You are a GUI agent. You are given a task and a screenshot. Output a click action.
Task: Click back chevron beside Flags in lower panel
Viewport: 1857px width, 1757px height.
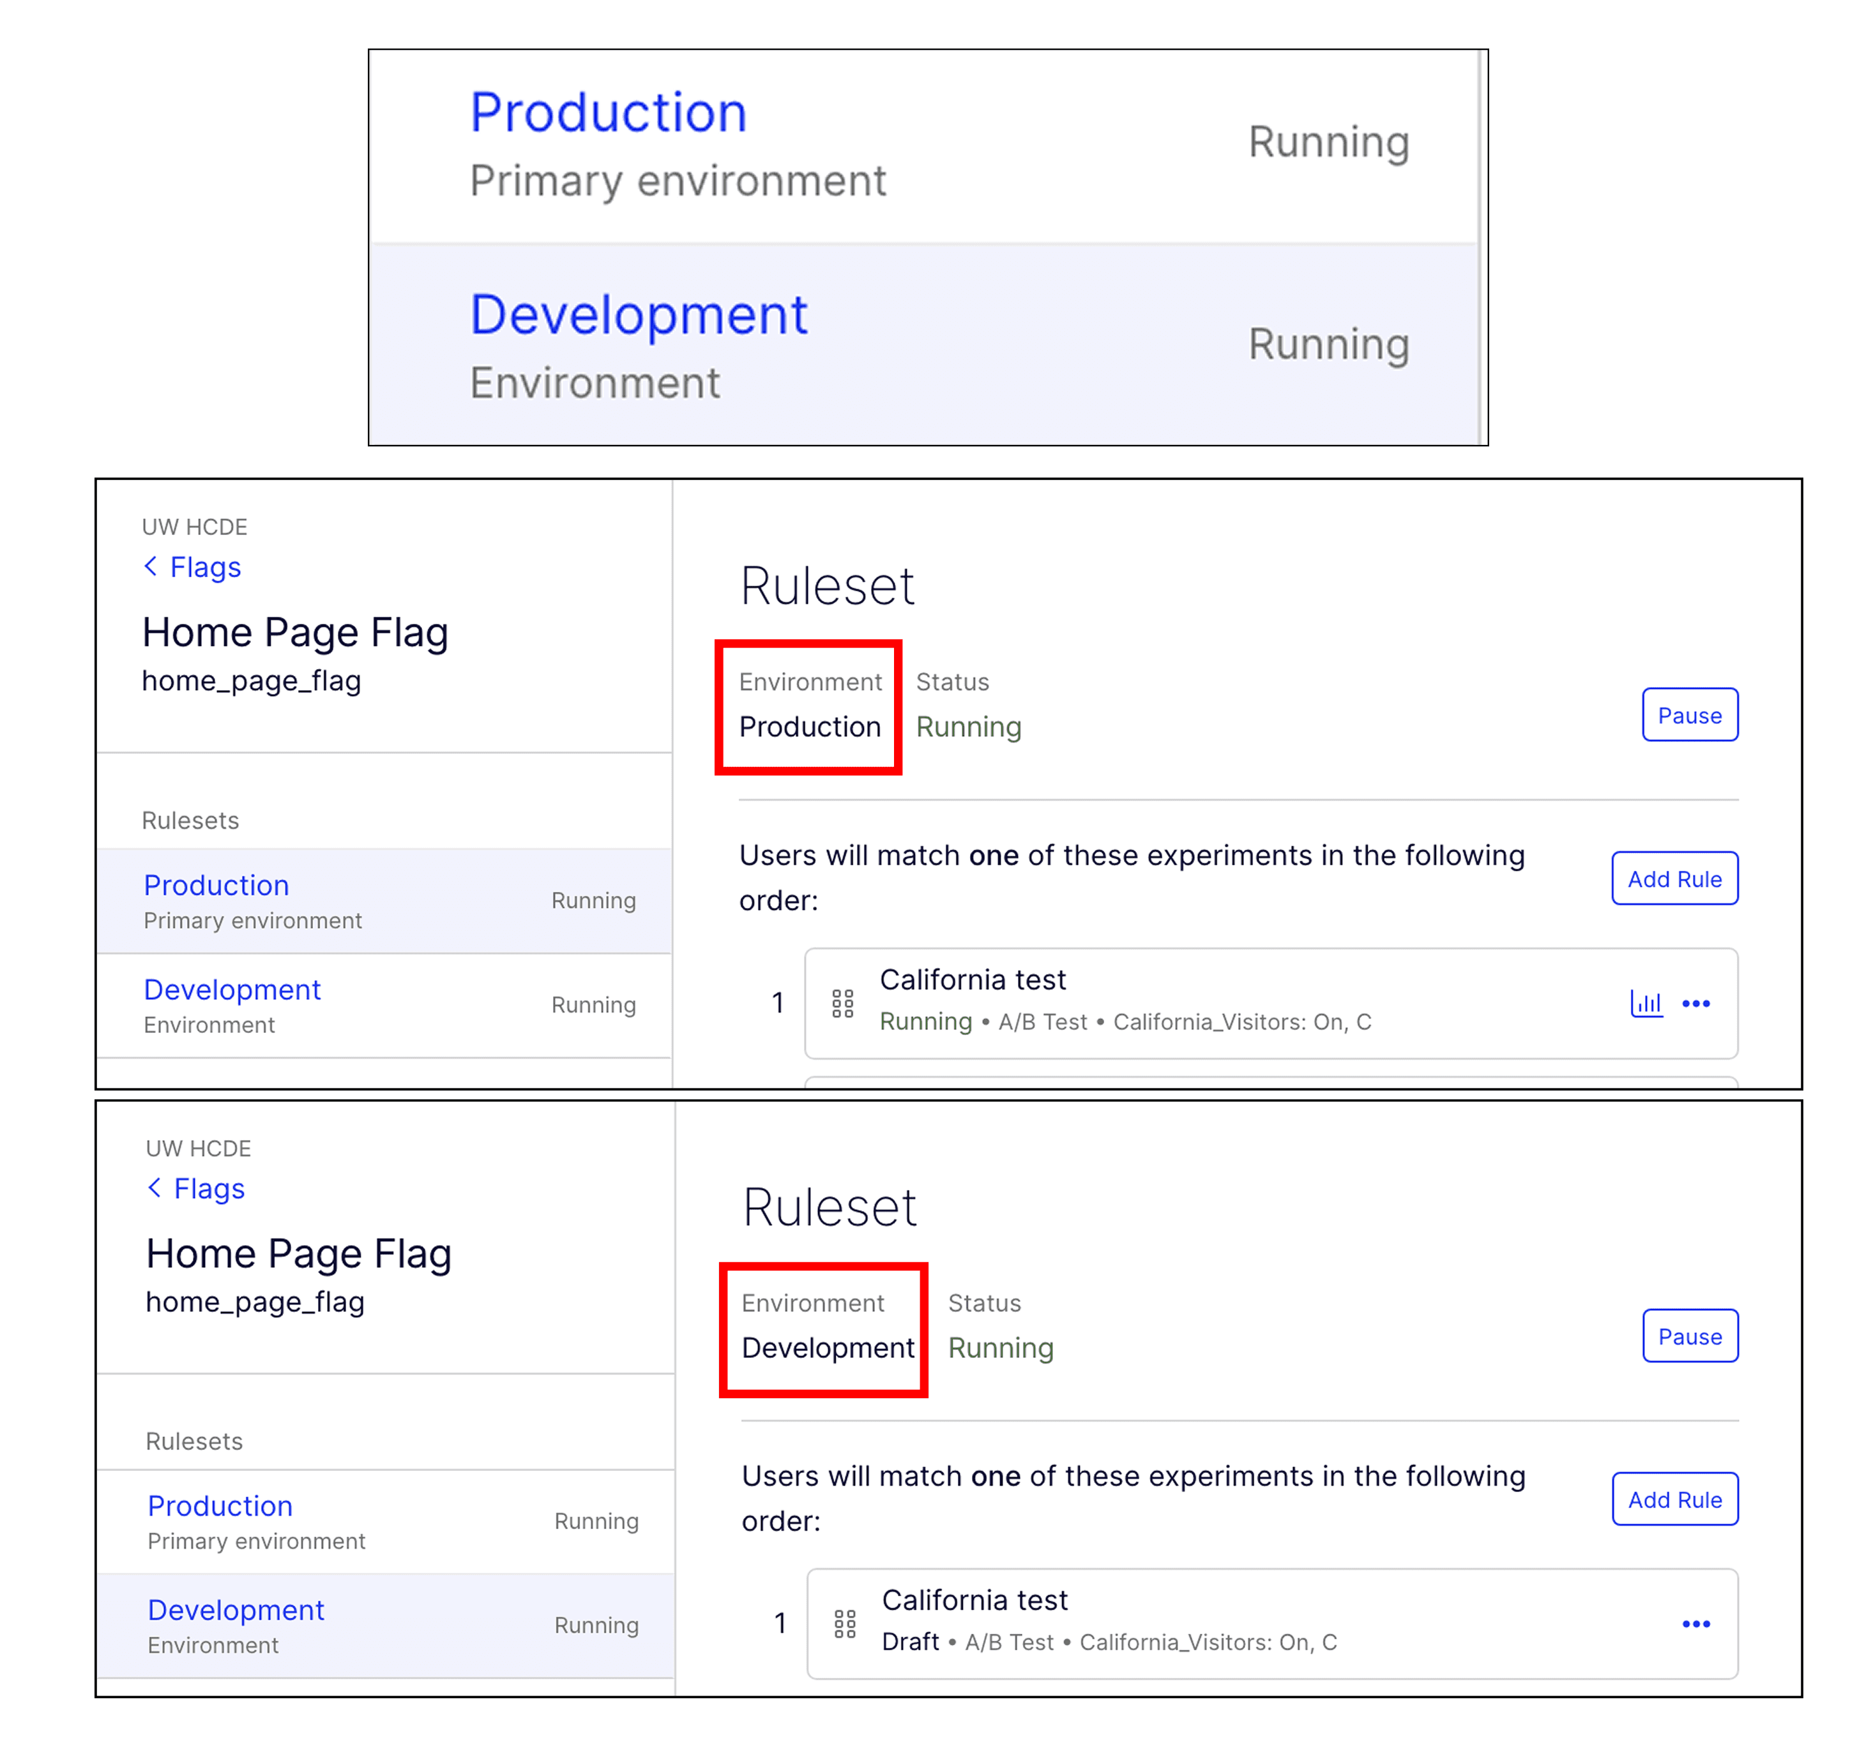point(155,1188)
